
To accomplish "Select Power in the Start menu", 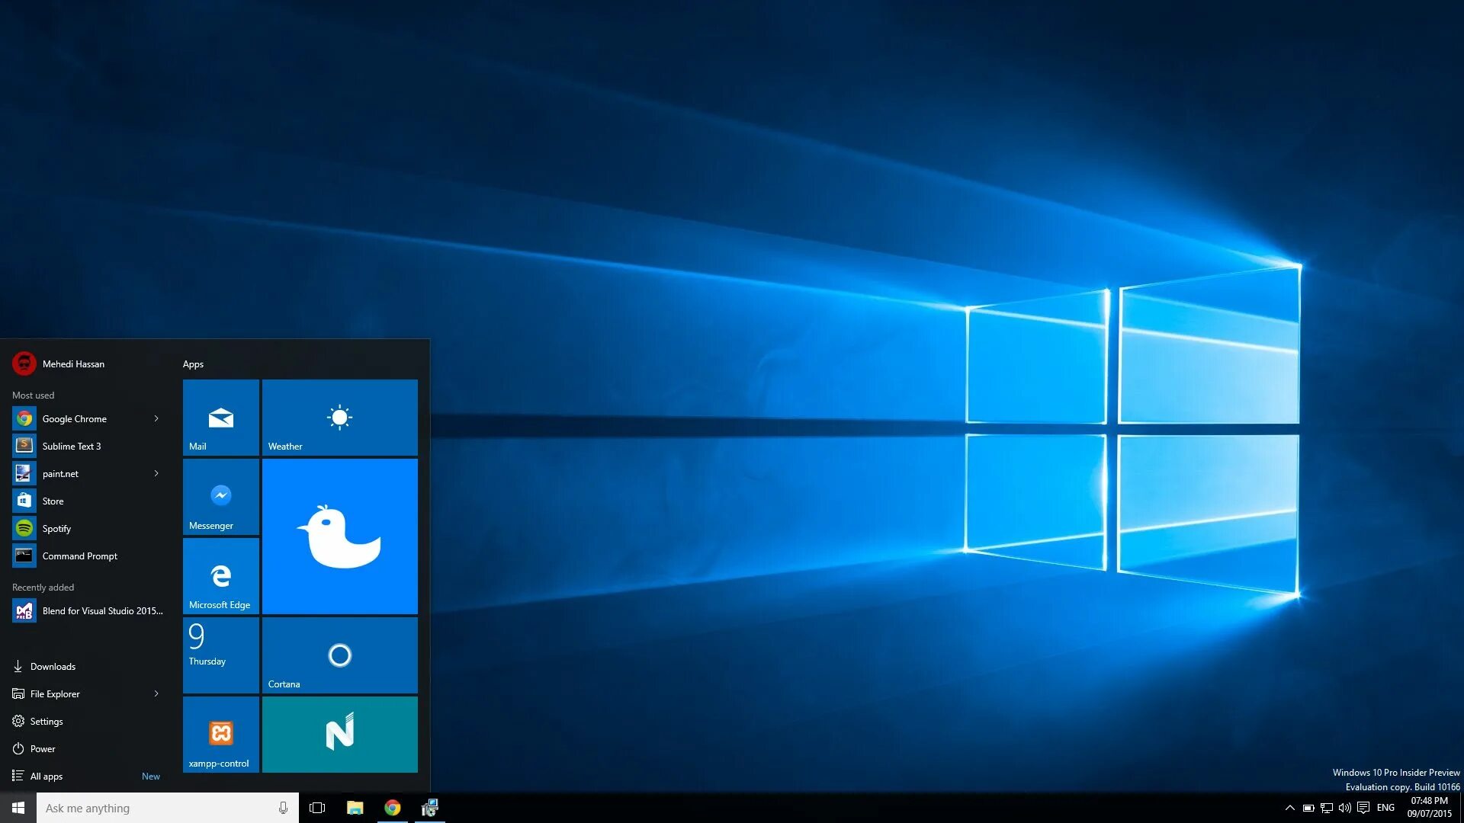I will coord(43,748).
